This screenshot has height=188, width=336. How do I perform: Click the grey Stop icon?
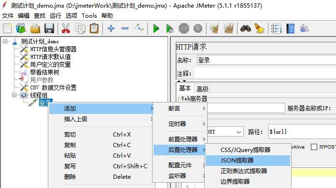[x=184, y=28]
